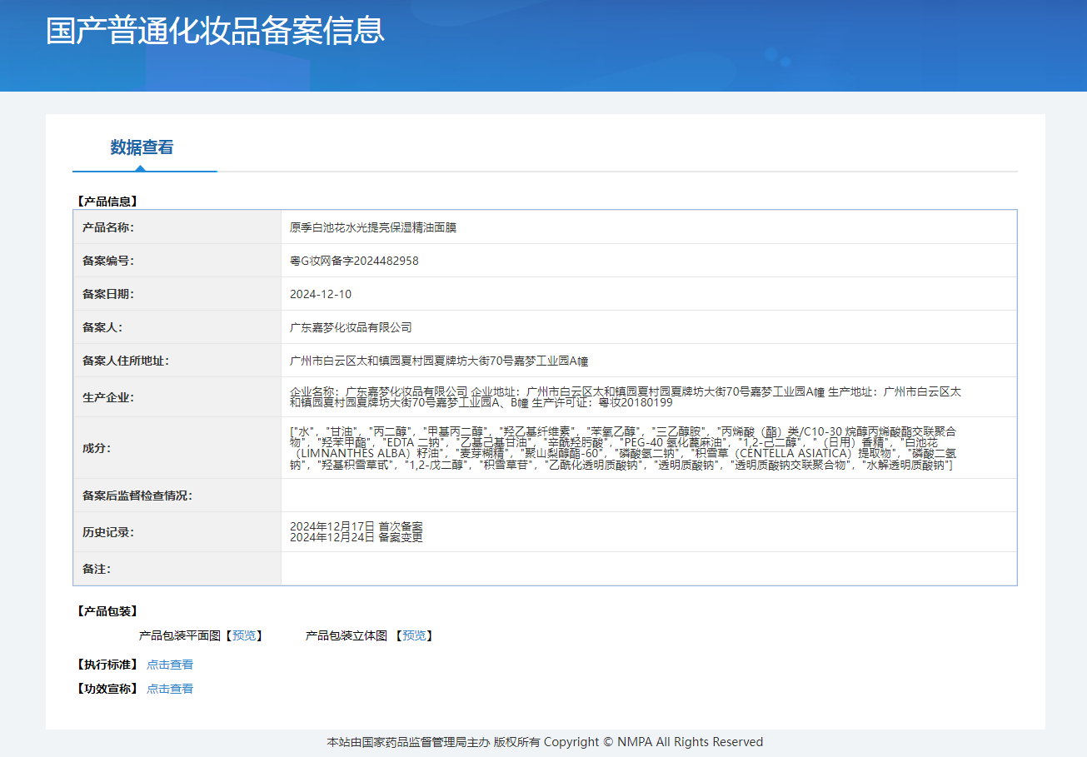Screen dimensions: 1087x757
Task: Select the product name 原季白池花水光提亮保湿精油面膜
Action: click(372, 227)
